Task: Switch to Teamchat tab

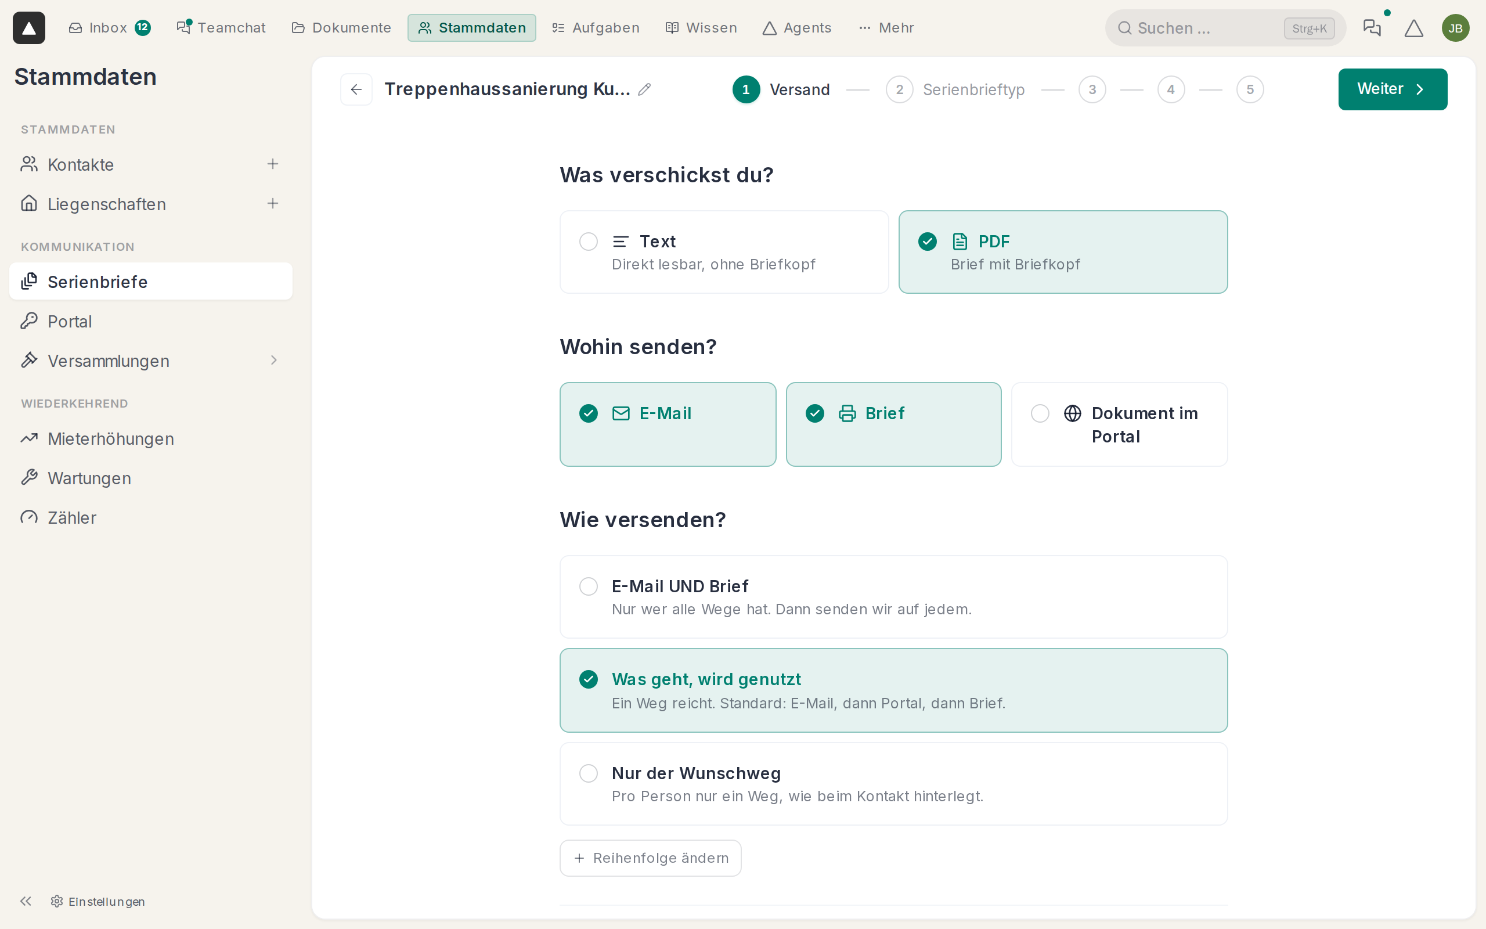Action: (x=221, y=28)
